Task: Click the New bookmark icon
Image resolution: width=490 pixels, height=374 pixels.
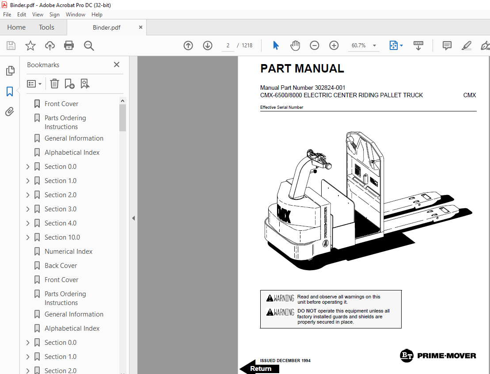Action: [x=69, y=84]
